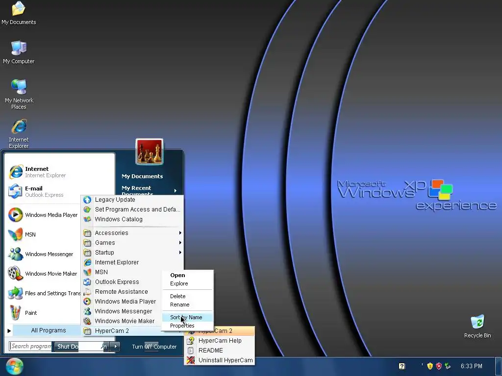
Task: Launch Windows Media Player from the recent list
Action: point(44,215)
